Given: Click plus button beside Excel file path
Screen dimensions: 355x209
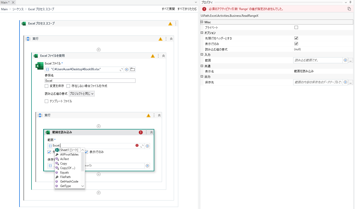Looking at the screenshot, I should [x=127, y=69].
